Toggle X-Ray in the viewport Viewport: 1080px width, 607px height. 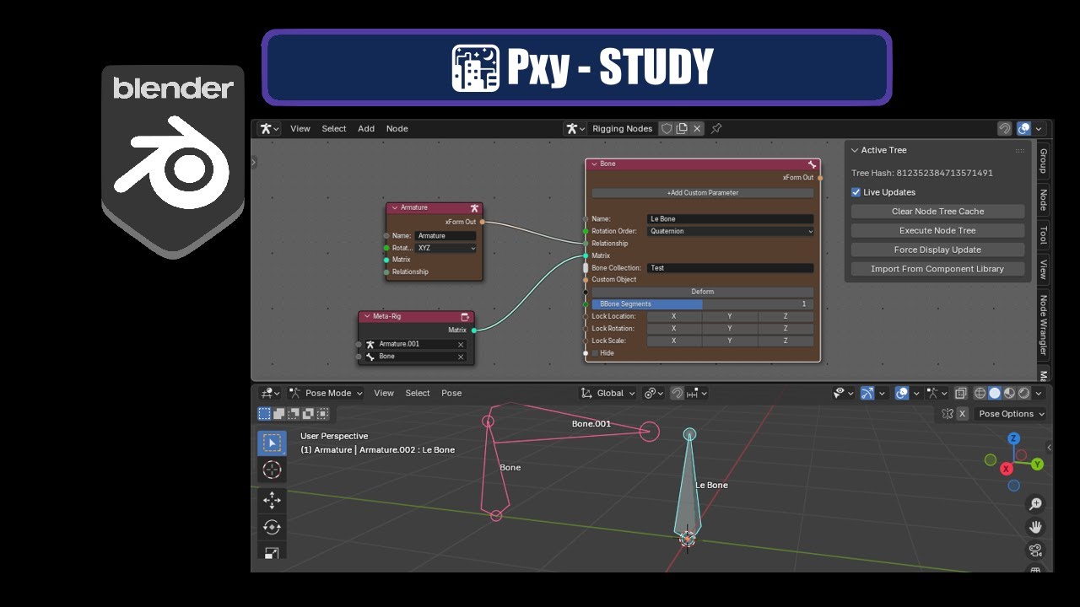pos(961,393)
